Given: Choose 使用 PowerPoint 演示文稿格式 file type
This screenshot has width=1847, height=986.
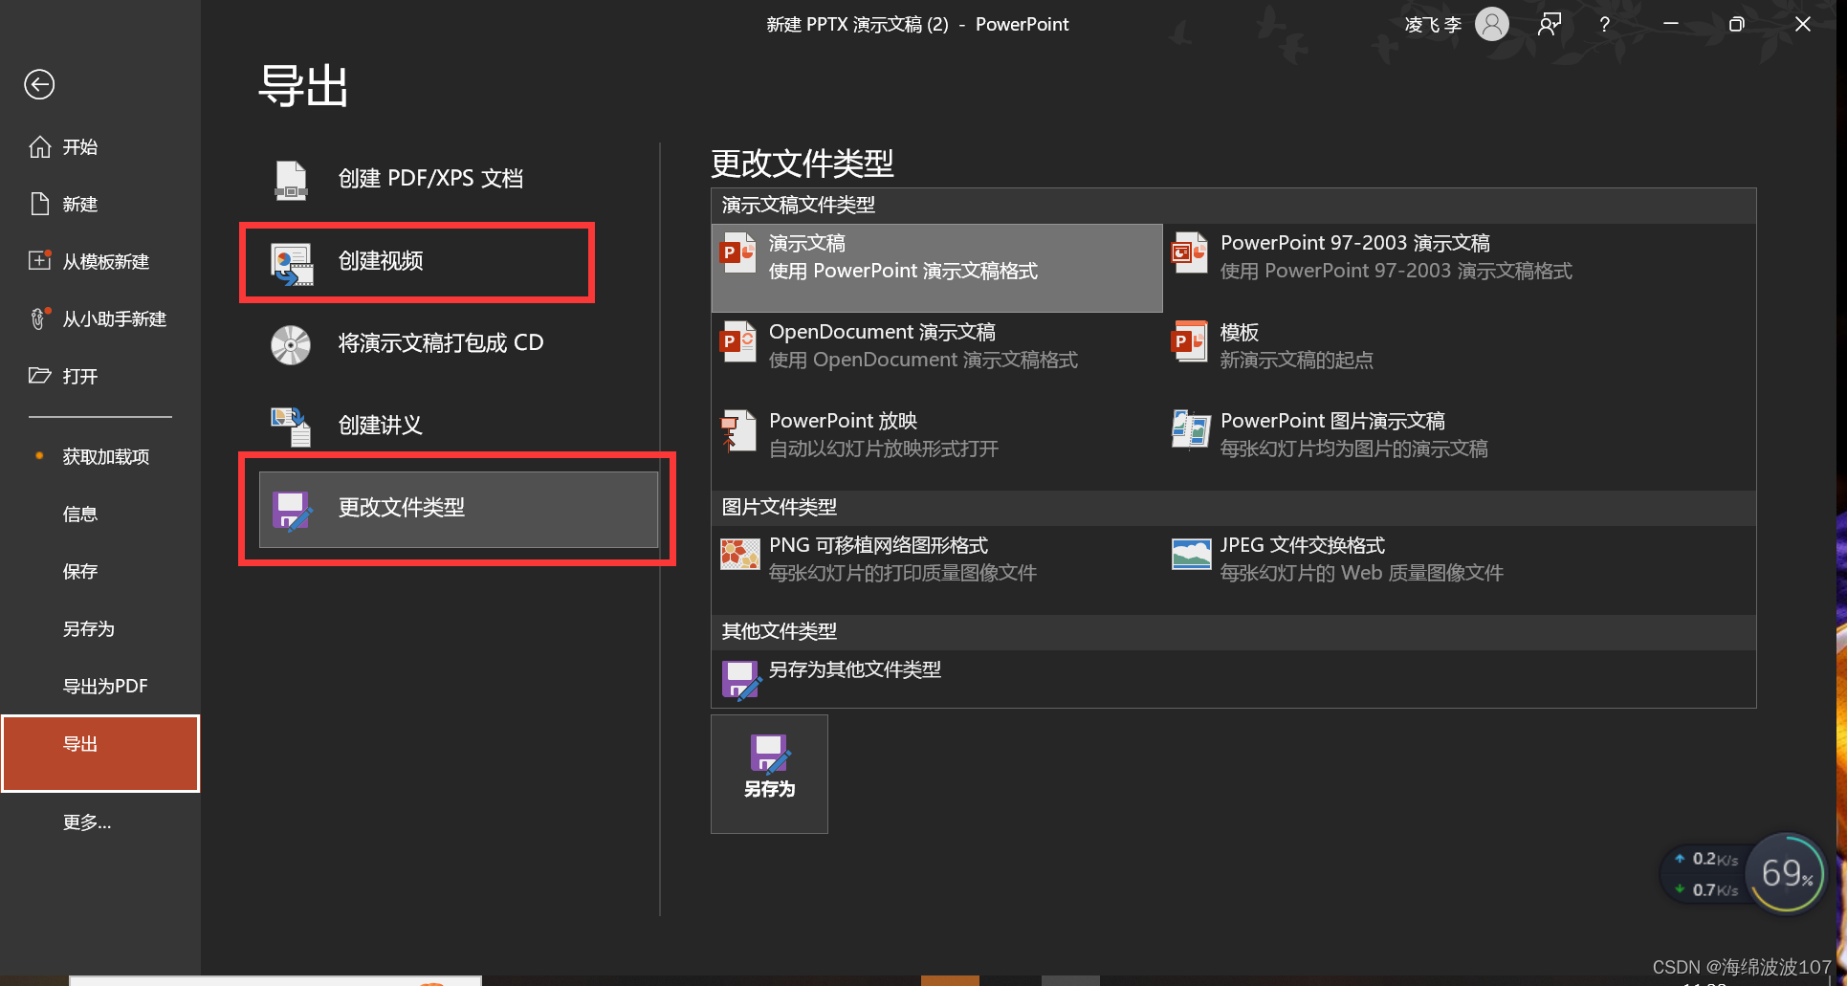Looking at the screenshot, I should point(937,268).
